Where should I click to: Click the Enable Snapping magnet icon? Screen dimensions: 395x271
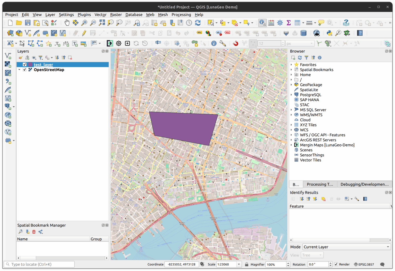click(235, 43)
